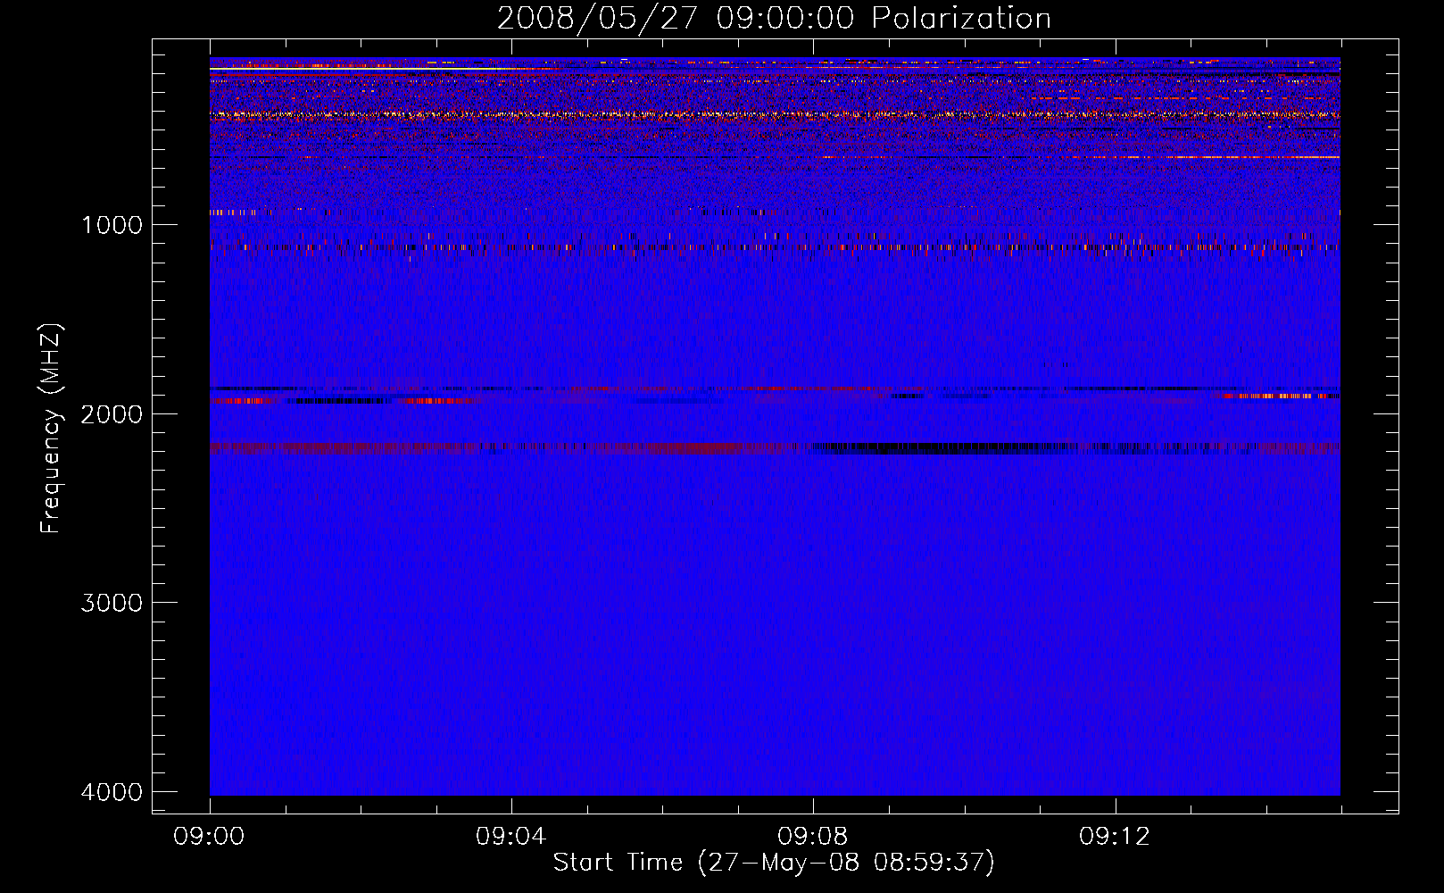Click the plot title '2008/05/27 09:00:00 Polarization'
Viewport: 1444px width, 893px height.
click(x=774, y=19)
